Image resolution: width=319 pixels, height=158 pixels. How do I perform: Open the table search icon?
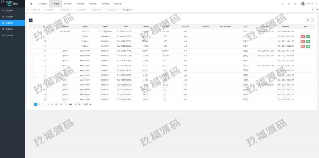coord(313,21)
